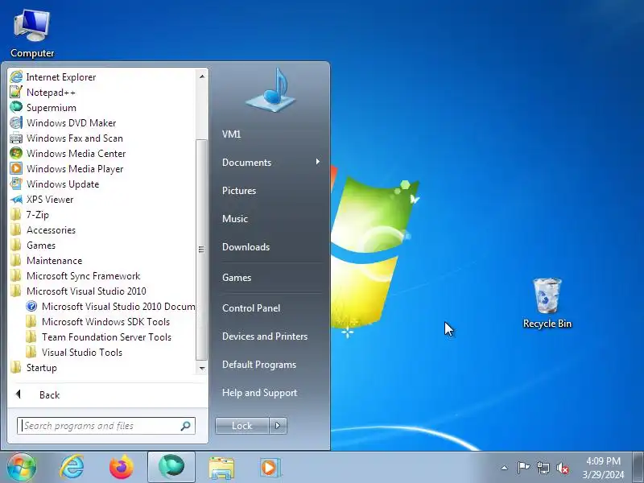Click the Music note user picture
Viewport: 644px width, 483px height.
271,90
